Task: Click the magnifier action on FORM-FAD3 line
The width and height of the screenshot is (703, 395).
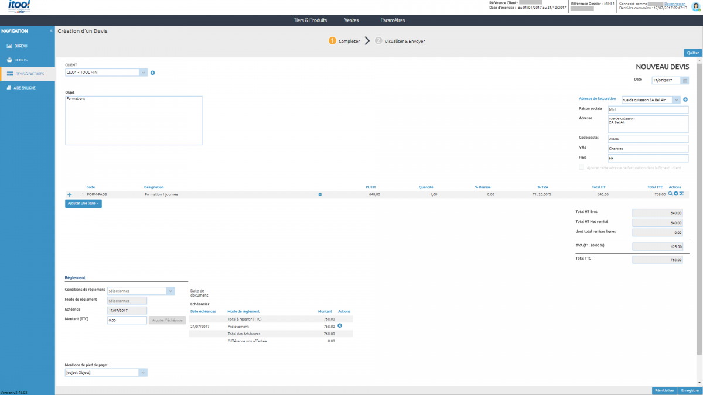Action: (670, 194)
